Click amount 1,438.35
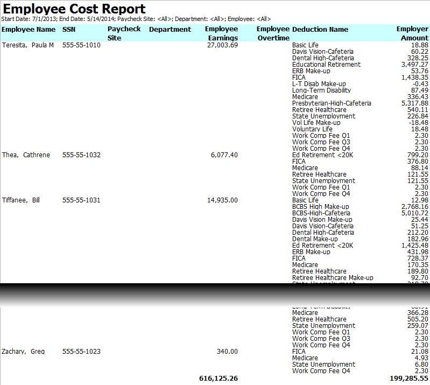Viewport: 430px width, 385px height. (x=414, y=78)
